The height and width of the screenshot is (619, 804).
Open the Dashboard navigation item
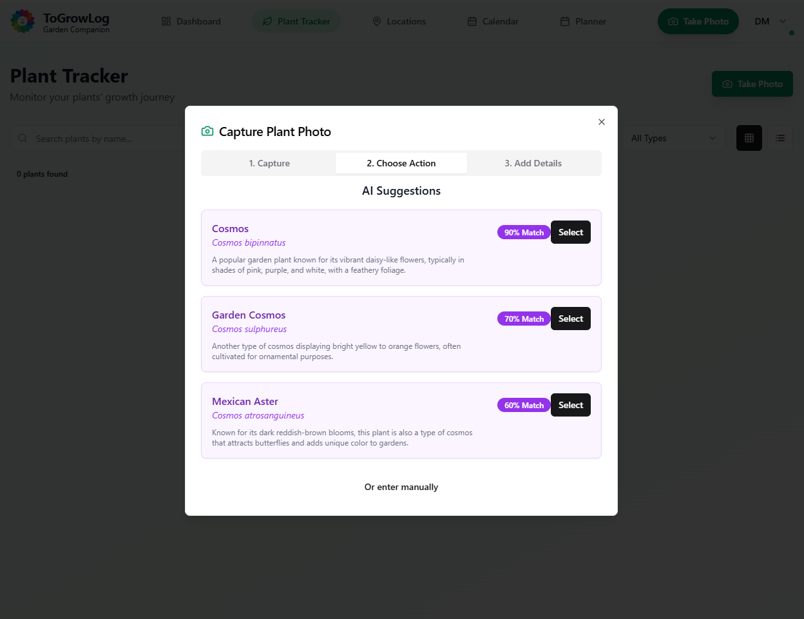click(x=191, y=21)
